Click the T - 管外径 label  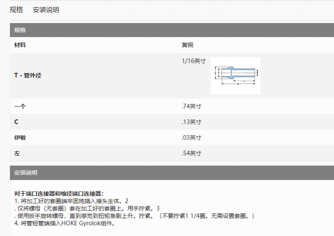28,75
